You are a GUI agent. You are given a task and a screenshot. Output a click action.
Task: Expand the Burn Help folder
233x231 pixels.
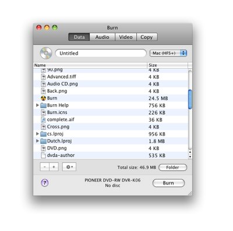pos(37,105)
